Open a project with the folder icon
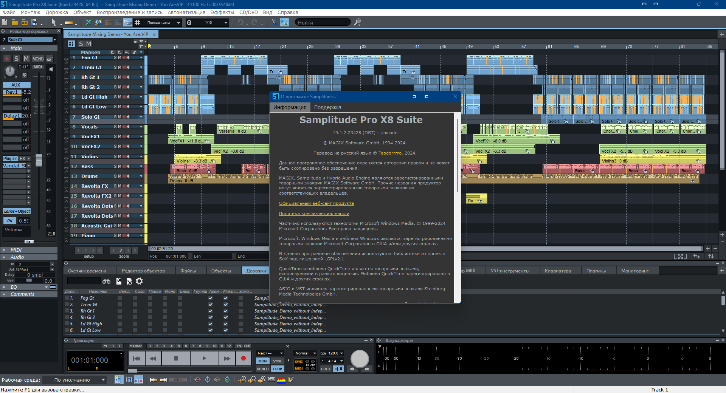Viewport: 726px width, 393px height. (15, 22)
